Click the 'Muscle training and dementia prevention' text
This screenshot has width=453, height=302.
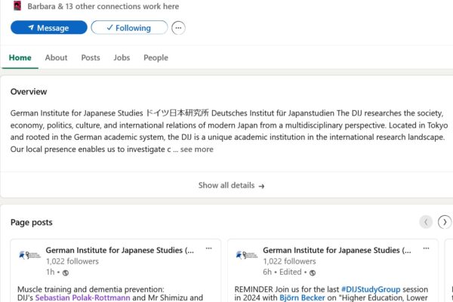click(x=91, y=289)
